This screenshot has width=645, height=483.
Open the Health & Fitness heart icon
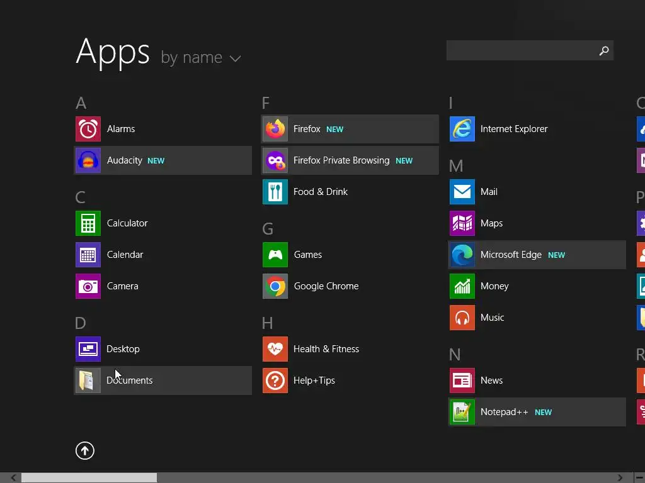(x=275, y=349)
